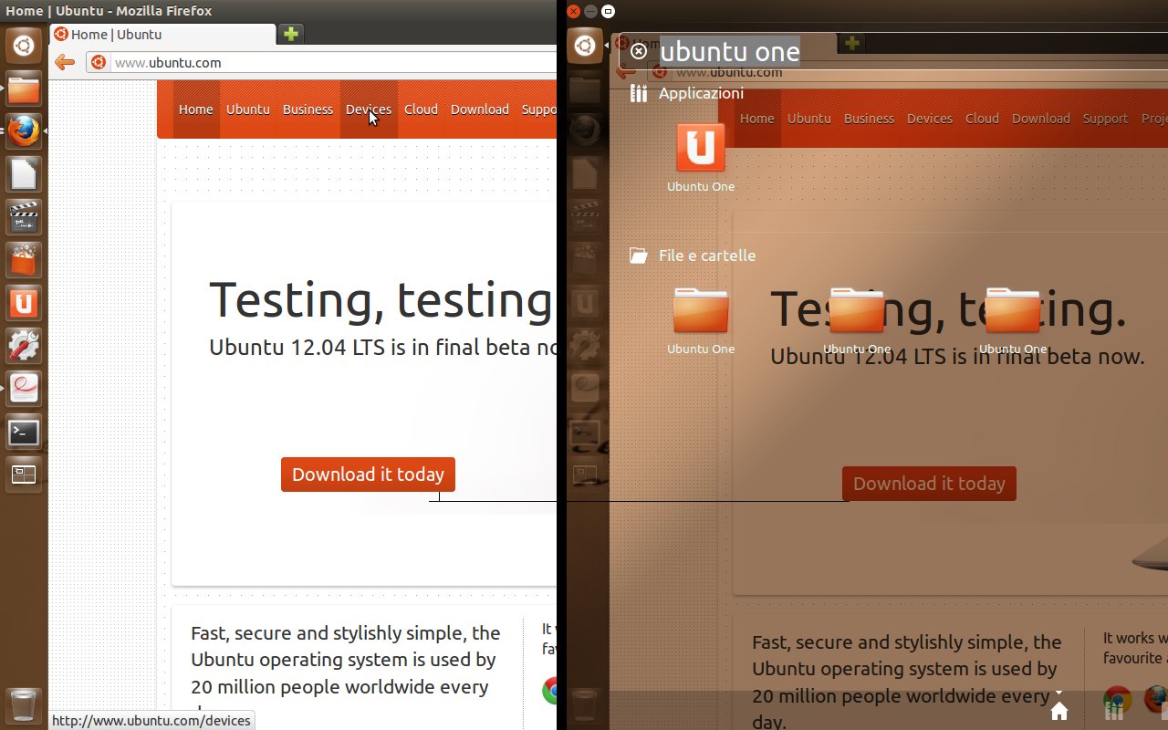Open the leftmost Ubuntu One folder result
1168x730 pixels.
click(701, 320)
